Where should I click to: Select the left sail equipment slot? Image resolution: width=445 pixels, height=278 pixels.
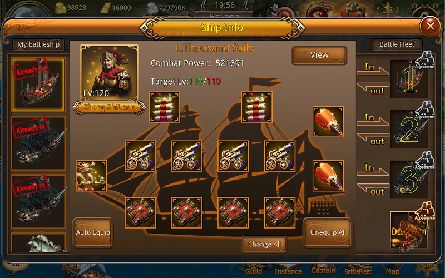coord(164,107)
